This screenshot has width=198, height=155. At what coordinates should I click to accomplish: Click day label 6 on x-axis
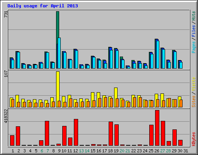tap(42, 151)
